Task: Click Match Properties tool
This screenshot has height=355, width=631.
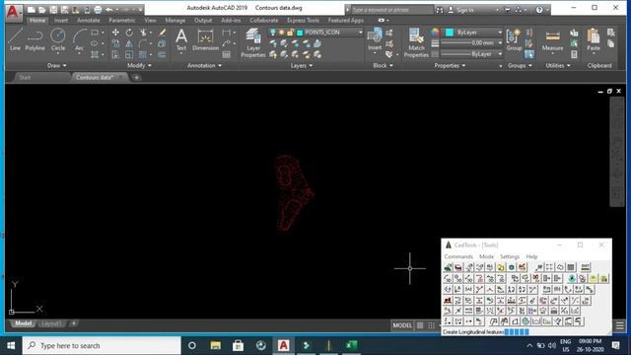Action: tap(416, 43)
